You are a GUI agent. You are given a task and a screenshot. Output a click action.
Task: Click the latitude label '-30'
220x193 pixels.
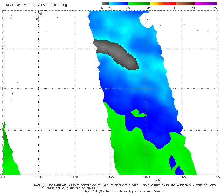pos(3,88)
